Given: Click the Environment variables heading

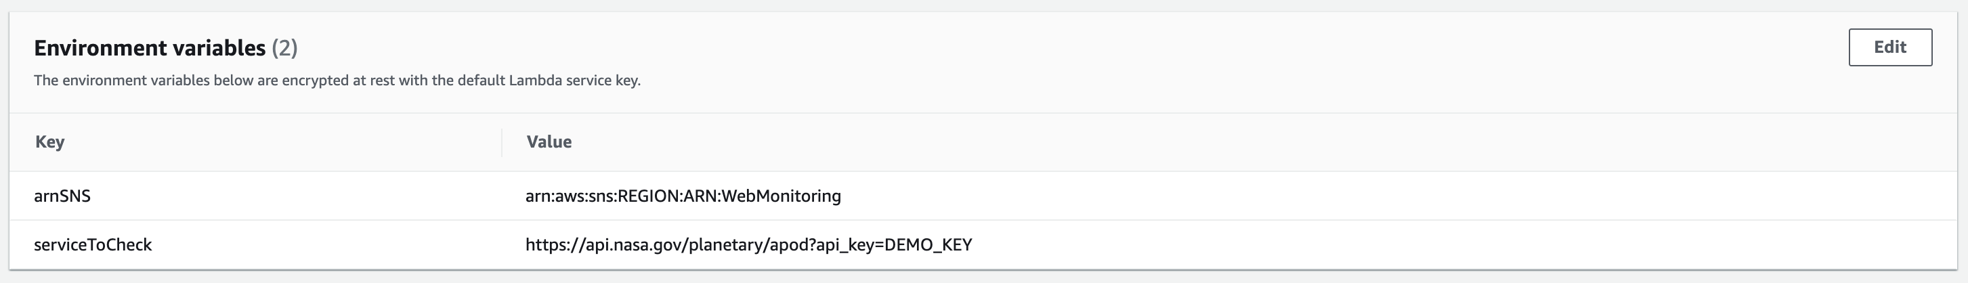Looking at the screenshot, I should click(x=150, y=48).
